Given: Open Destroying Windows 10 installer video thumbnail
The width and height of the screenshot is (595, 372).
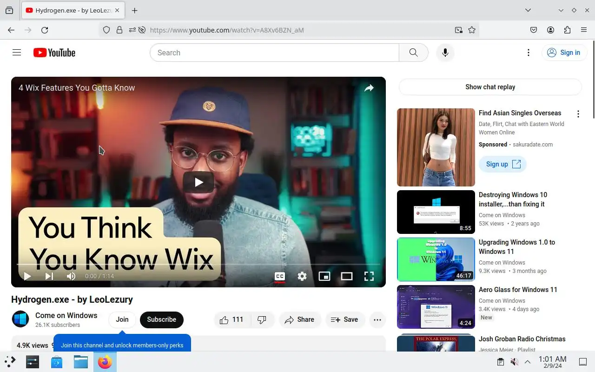Looking at the screenshot, I should click(436, 212).
